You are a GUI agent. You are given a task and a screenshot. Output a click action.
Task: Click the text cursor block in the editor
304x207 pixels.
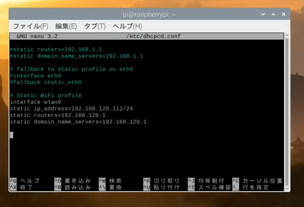pyautogui.click(x=12, y=135)
